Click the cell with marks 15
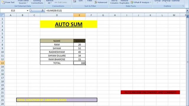The image size is (189, 106). (79, 59)
